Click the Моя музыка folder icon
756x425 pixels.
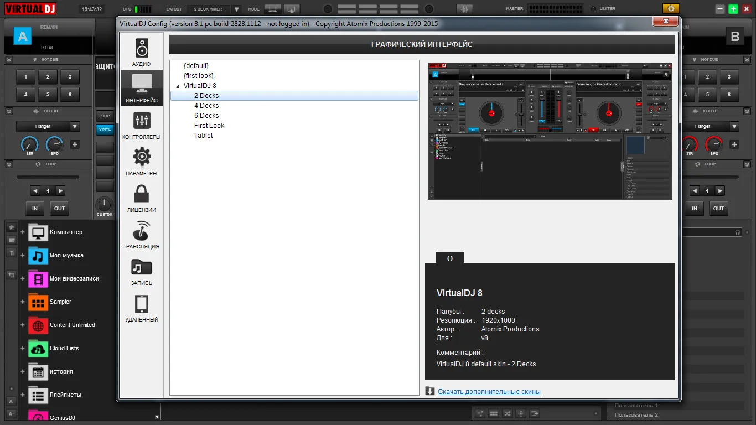pyautogui.click(x=38, y=256)
